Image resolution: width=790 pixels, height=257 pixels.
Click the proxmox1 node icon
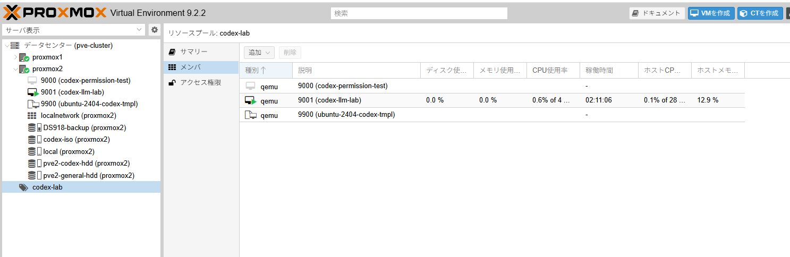(x=24, y=57)
